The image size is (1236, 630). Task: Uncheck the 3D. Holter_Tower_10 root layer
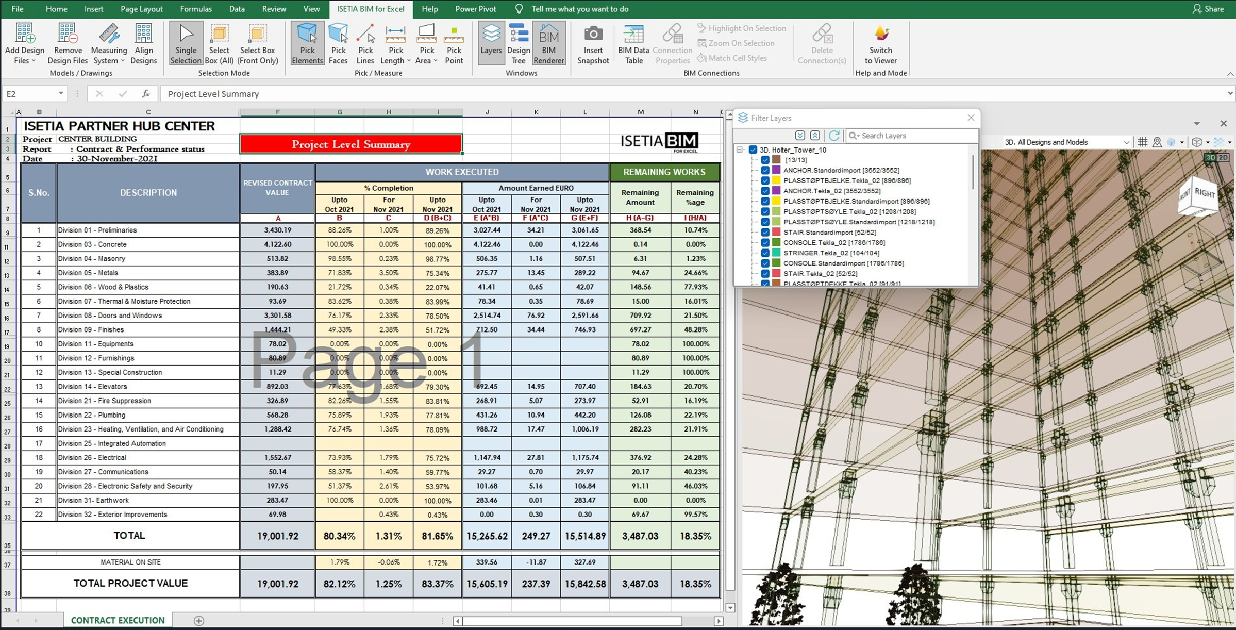[x=753, y=150]
